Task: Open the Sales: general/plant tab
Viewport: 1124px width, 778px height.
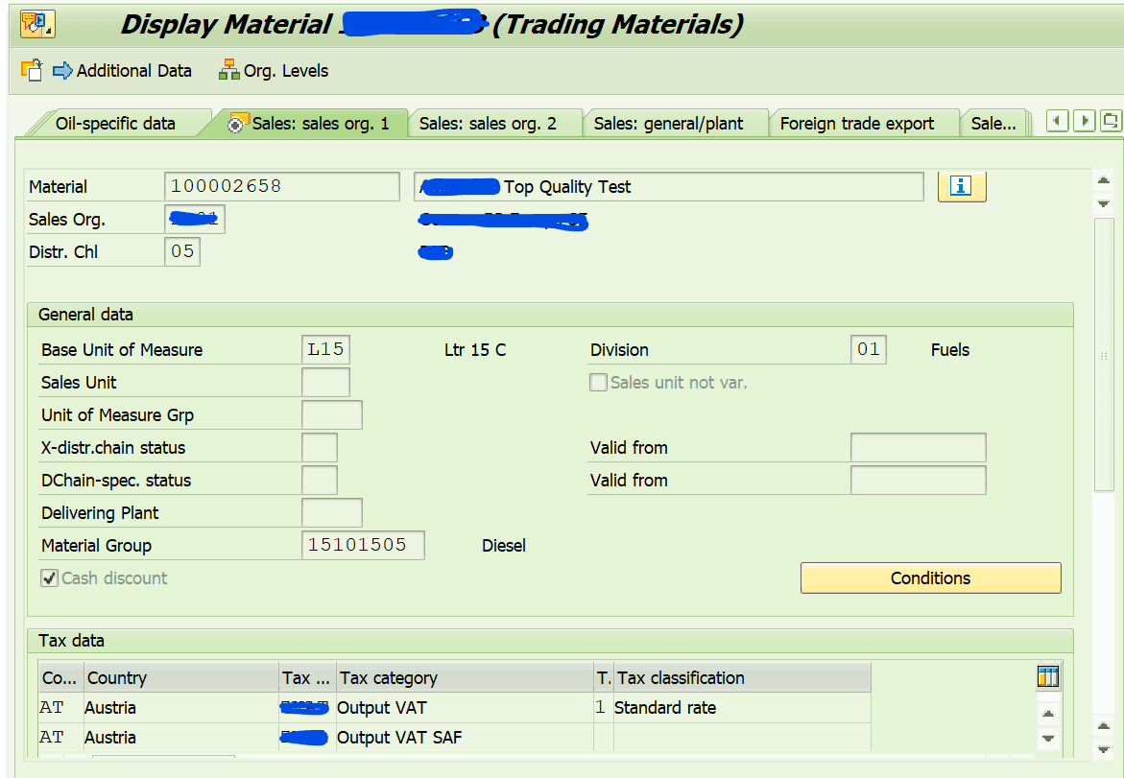Action: tap(675, 123)
